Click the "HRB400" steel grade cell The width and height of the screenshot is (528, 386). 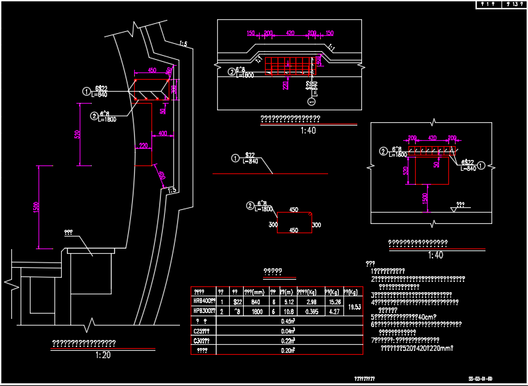click(204, 300)
